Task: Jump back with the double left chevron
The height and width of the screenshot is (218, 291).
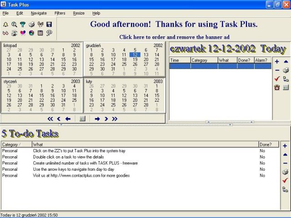Action: click(x=50, y=119)
